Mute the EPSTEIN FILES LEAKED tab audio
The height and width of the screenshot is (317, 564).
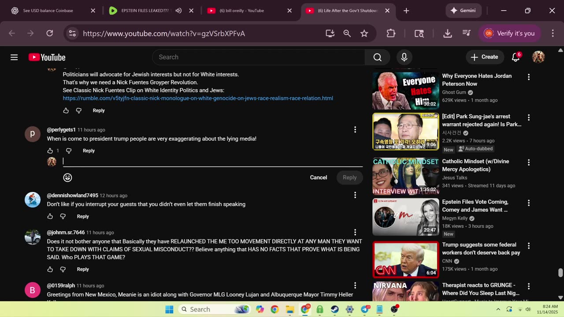(x=178, y=11)
